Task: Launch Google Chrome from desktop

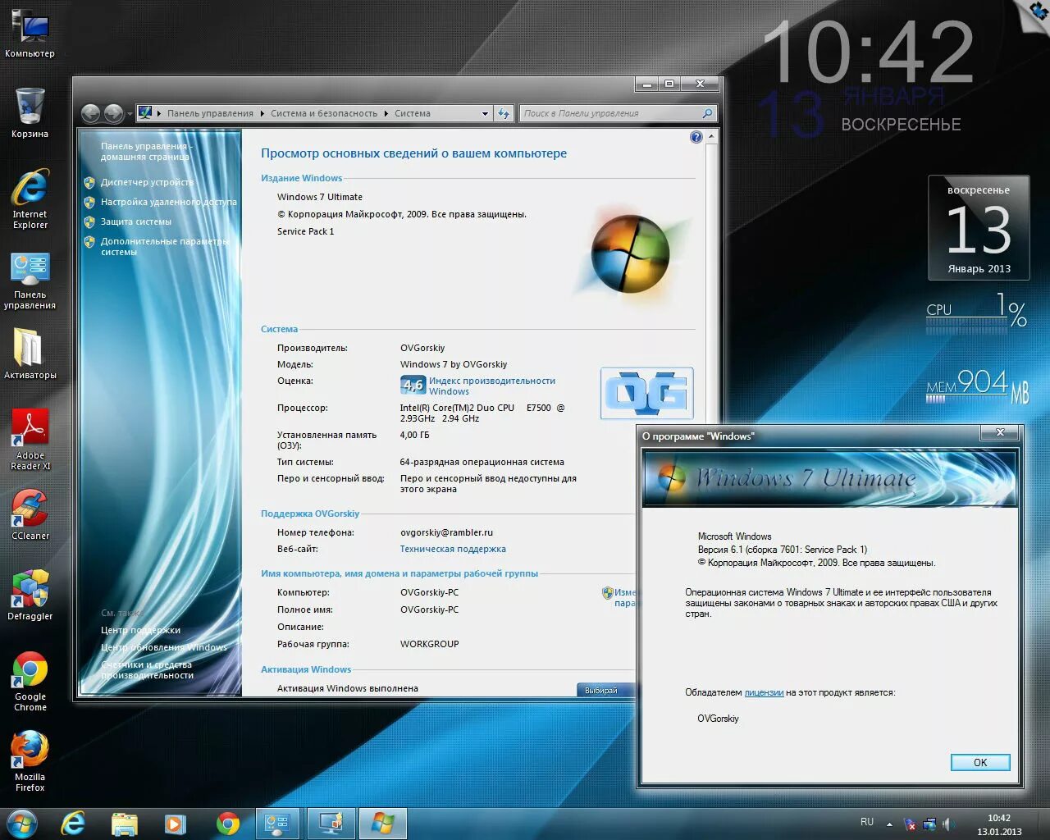Action: coord(30,681)
